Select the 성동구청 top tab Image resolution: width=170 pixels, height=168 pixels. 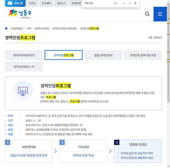(15, 3)
